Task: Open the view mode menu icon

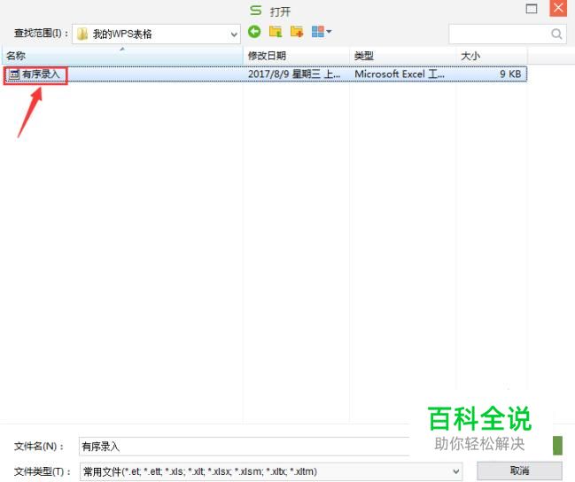Action: [322, 32]
